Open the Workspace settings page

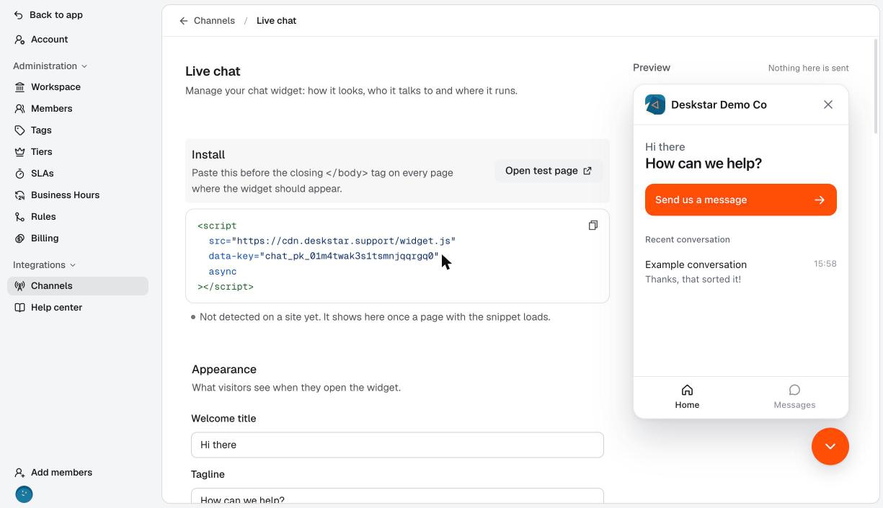click(x=78, y=87)
